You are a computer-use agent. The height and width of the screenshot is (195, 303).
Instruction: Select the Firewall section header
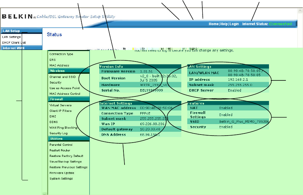(69, 99)
